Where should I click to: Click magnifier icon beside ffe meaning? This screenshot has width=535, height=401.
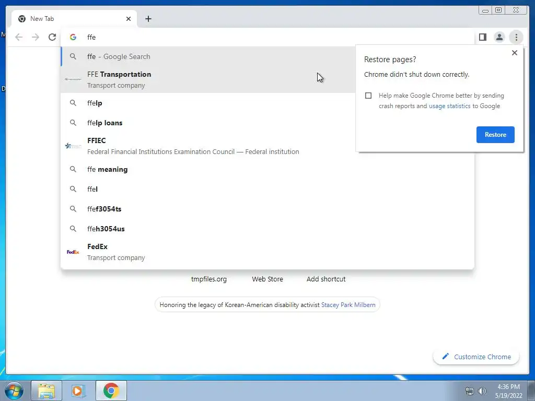73,169
